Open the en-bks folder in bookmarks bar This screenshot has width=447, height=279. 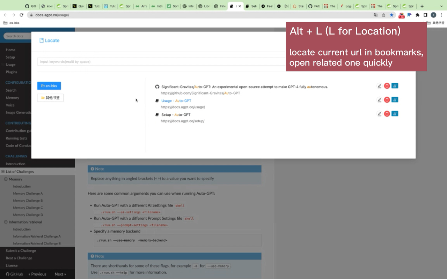(12, 23)
